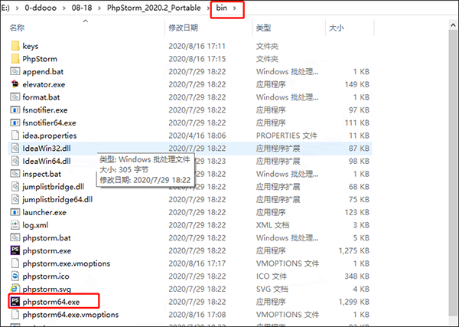Select the append.bat file name
Image resolution: width=459 pixels, height=327 pixels.
coord(43,71)
